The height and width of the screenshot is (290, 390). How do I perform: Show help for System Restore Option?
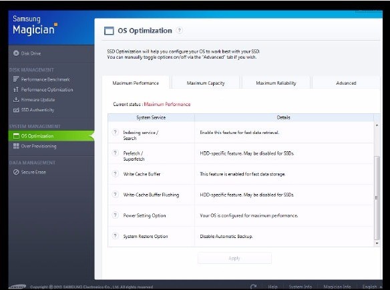(115, 236)
